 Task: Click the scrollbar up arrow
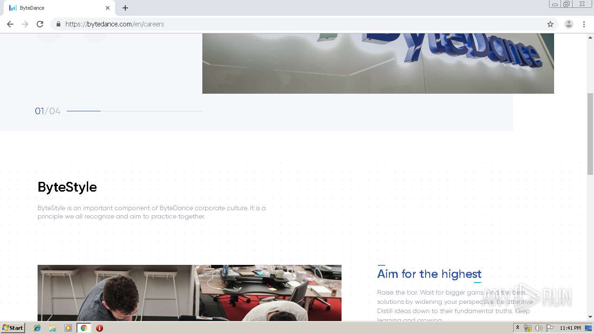590,37
